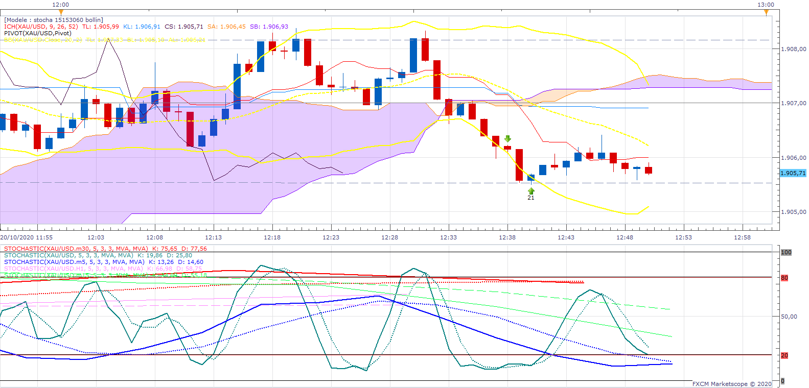
Task: Click the 12:53 time axis label
Action: pyautogui.click(x=683, y=237)
